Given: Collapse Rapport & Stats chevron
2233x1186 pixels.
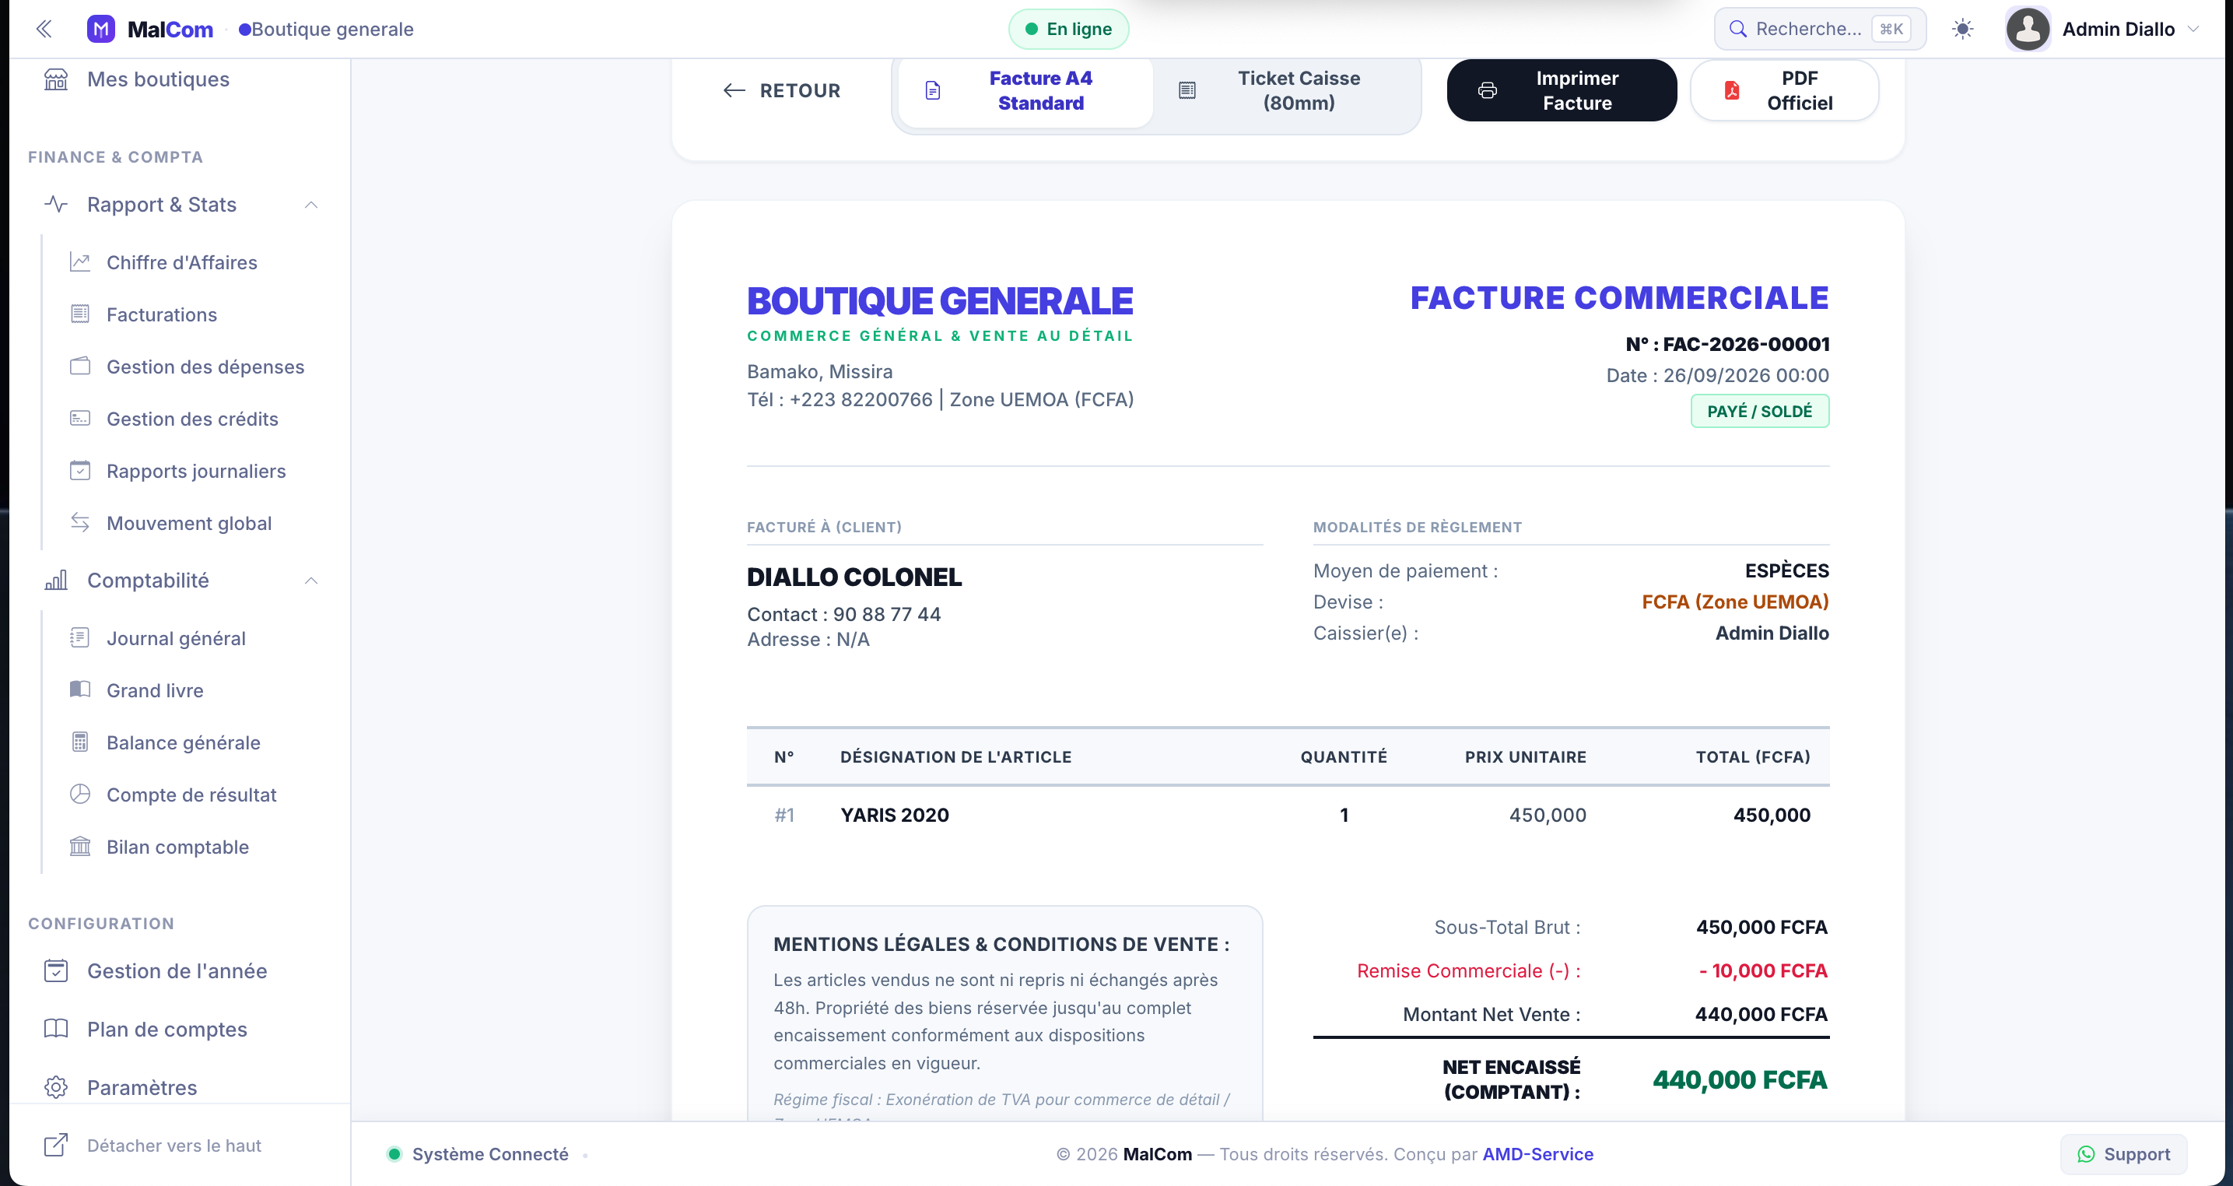Looking at the screenshot, I should [311, 205].
